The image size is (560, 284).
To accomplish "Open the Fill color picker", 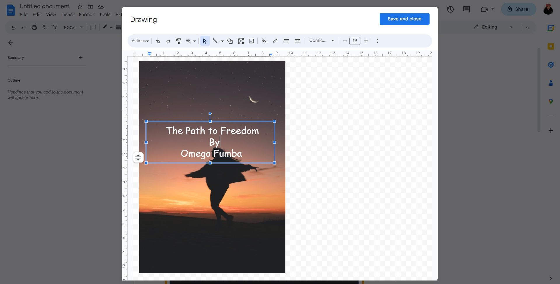I will click(x=264, y=41).
